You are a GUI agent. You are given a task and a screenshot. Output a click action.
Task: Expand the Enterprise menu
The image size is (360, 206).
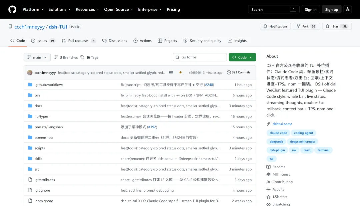coord(150,9)
